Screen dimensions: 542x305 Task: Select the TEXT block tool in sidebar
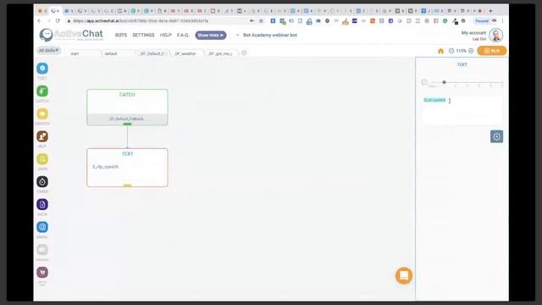click(42, 69)
